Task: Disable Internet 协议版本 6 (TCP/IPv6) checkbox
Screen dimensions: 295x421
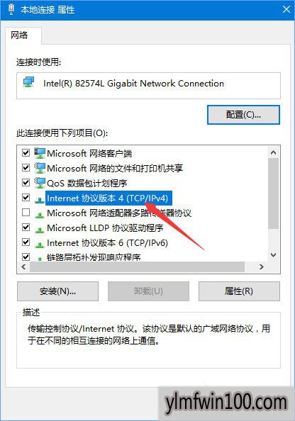Action: pos(26,242)
